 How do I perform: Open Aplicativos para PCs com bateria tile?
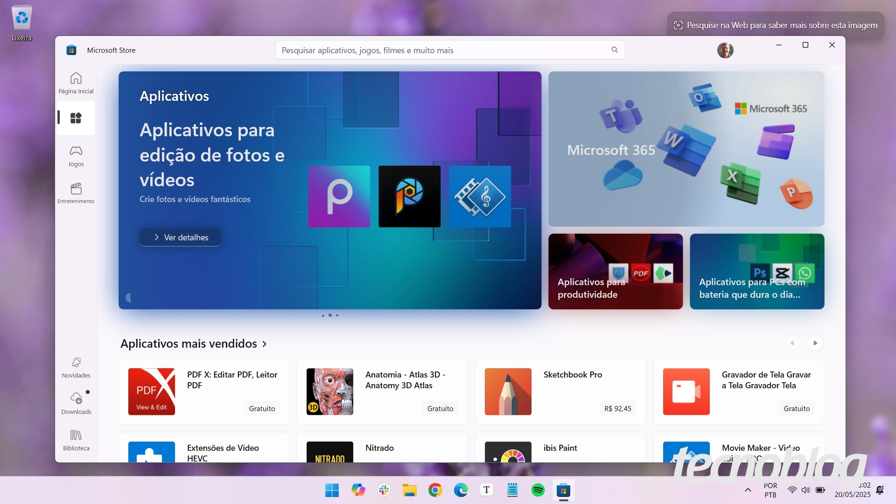[x=757, y=272]
